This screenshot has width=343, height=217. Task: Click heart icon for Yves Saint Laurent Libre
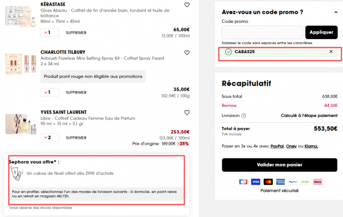pyautogui.click(x=187, y=112)
